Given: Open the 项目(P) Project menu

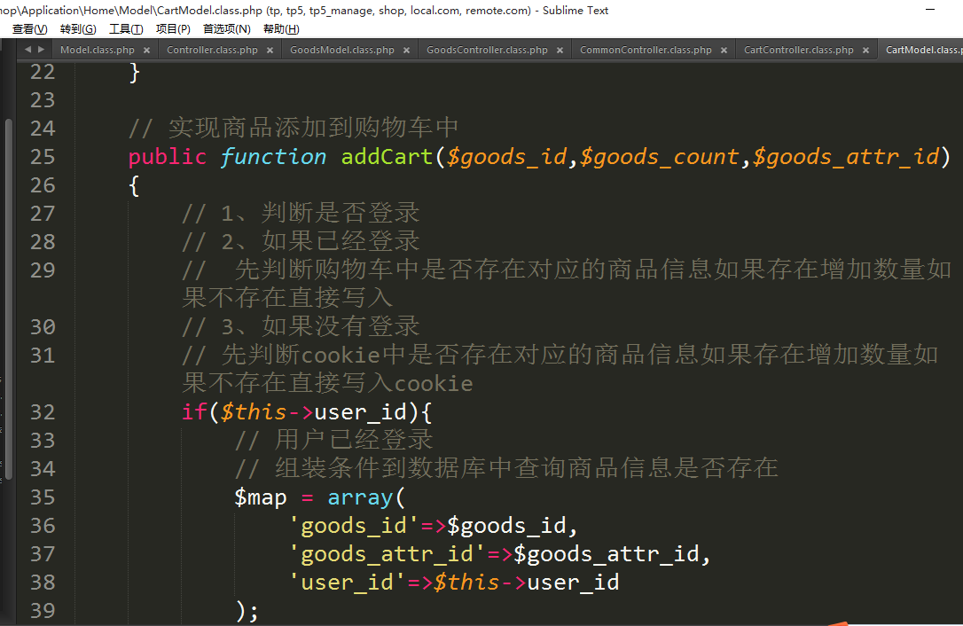Looking at the screenshot, I should [x=173, y=29].
